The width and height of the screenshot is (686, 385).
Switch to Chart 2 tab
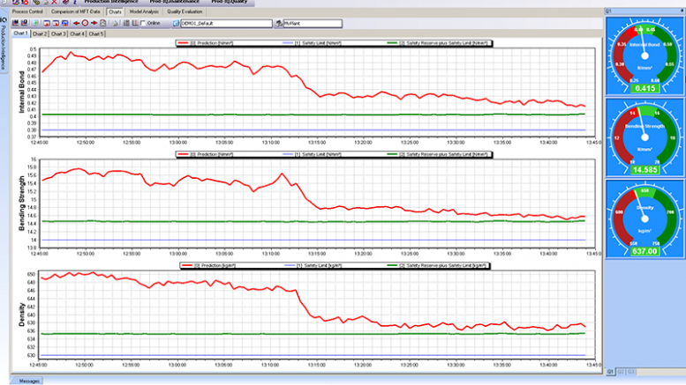[x=40, y=33]
